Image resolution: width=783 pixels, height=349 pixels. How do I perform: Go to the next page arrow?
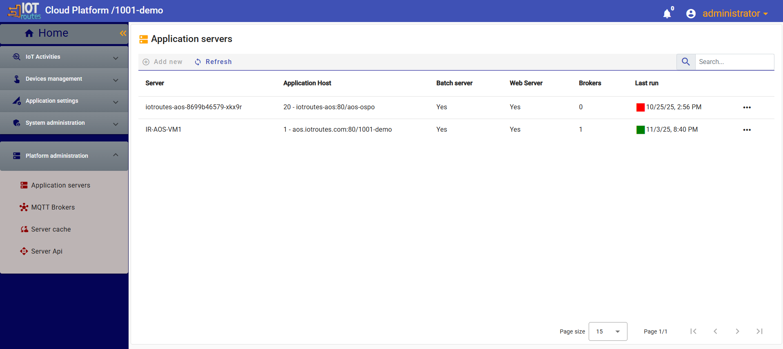pyautogui.click(x=737, y=331)
